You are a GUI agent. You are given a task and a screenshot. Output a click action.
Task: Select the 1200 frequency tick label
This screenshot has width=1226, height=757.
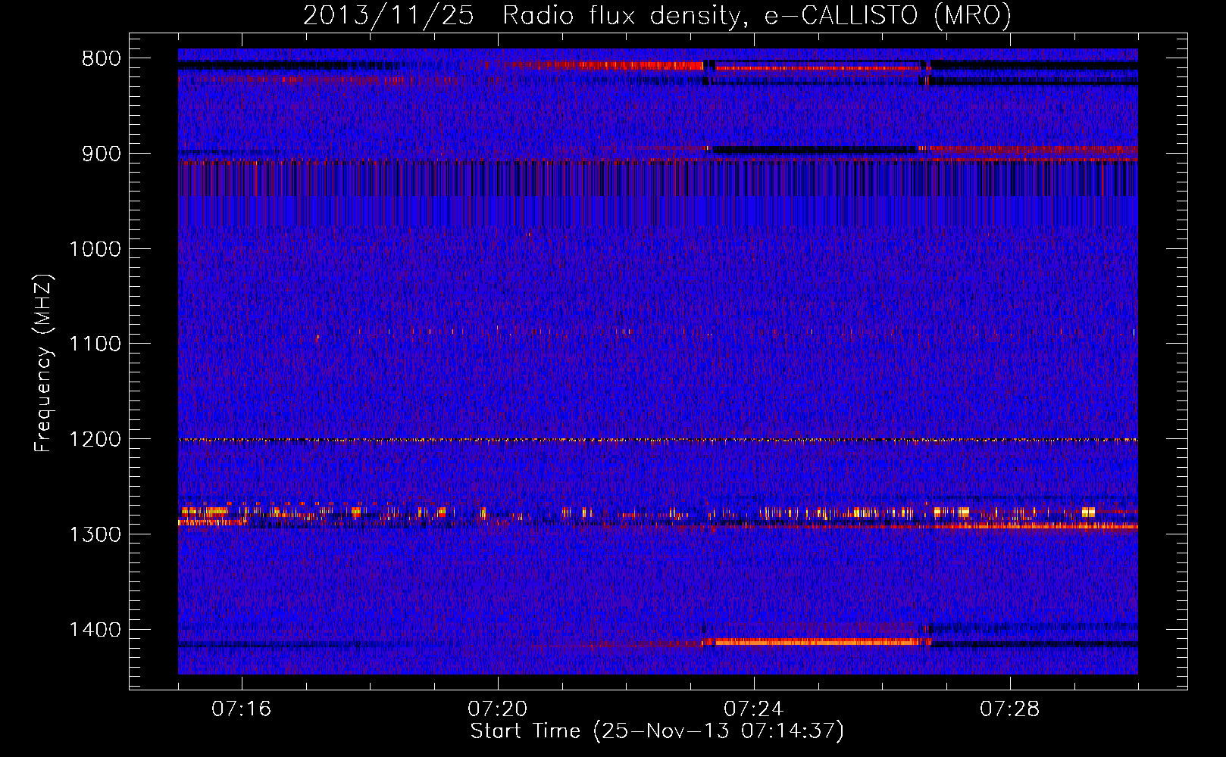(95, 439)
